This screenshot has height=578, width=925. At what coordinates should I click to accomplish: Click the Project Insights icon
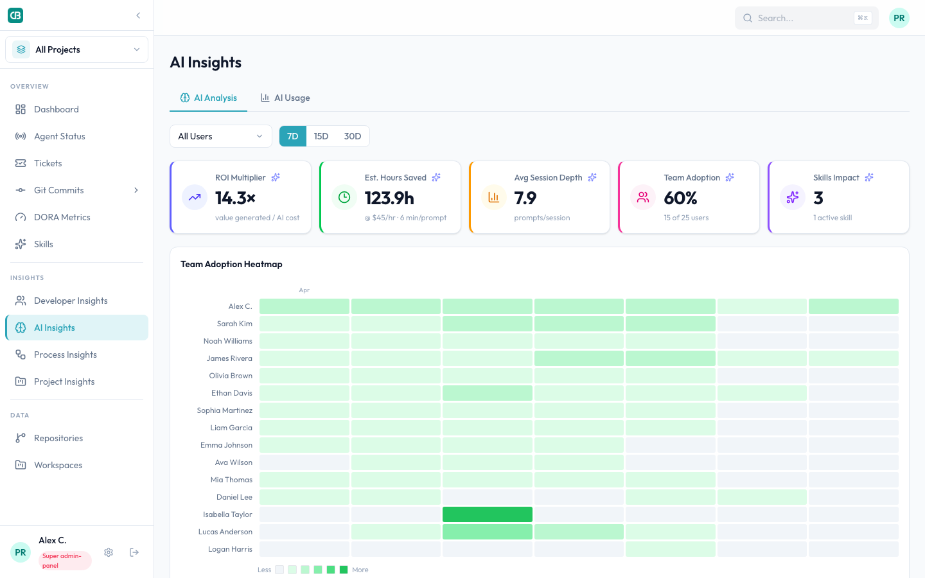coord(21,381)
